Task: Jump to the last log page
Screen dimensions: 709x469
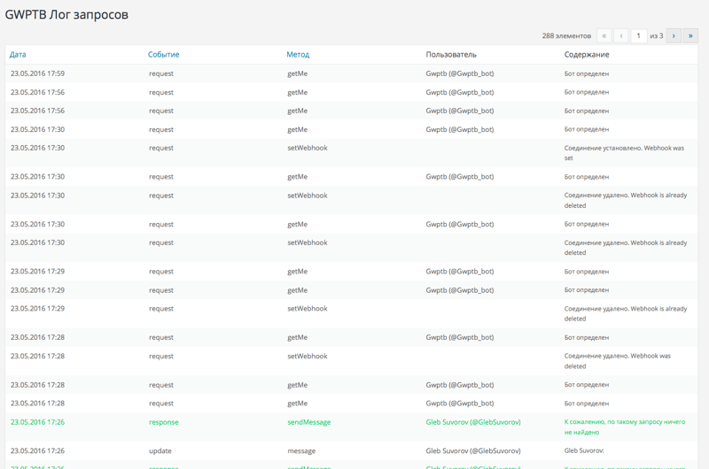Action: (690, 35)
